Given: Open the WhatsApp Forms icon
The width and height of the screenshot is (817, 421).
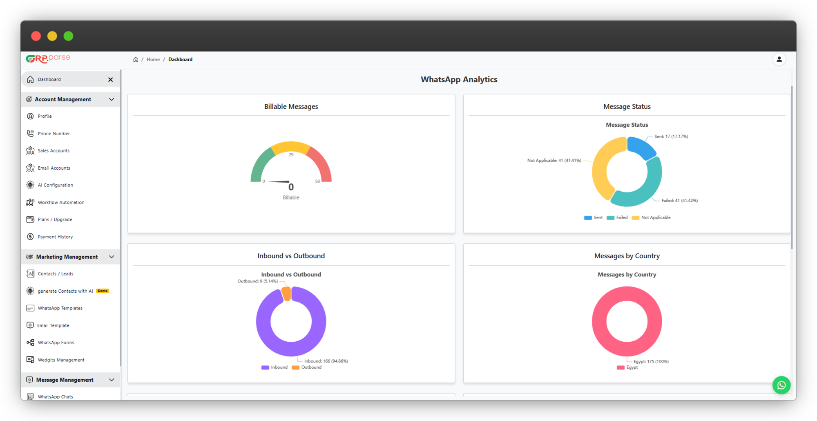Looking at the screenshot, I should [30, 343].
